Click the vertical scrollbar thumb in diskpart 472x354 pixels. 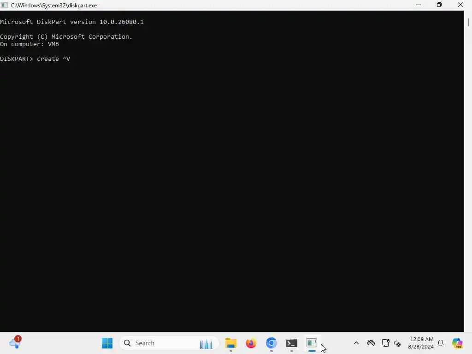tap(468, 22)
